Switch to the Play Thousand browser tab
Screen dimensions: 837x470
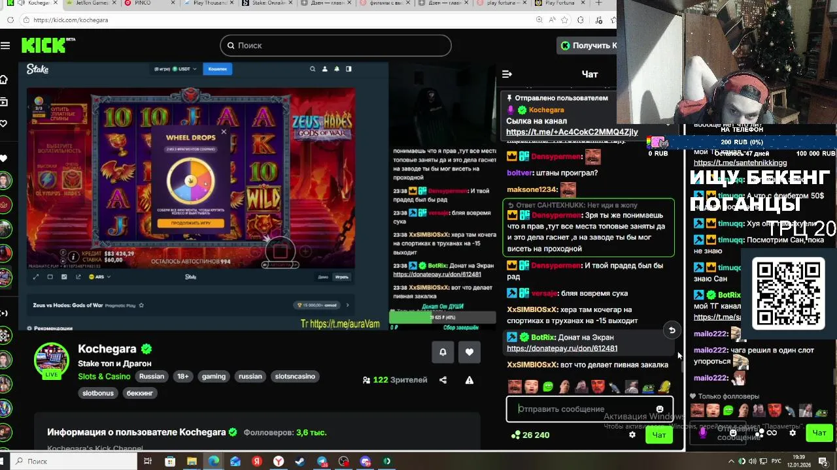point(209,3)
